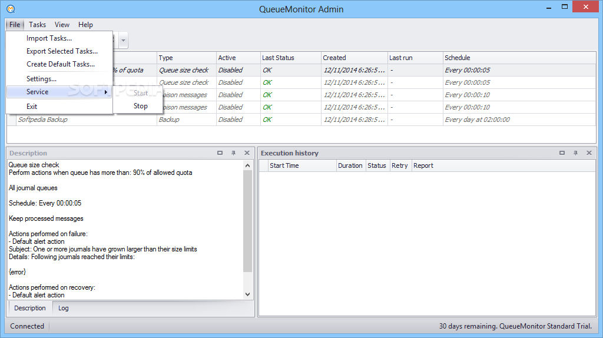Click Duration column header in history
Image resolution: width=603 pixels, height=338 pixels.
pyautogui.click(x=351, y=165)
